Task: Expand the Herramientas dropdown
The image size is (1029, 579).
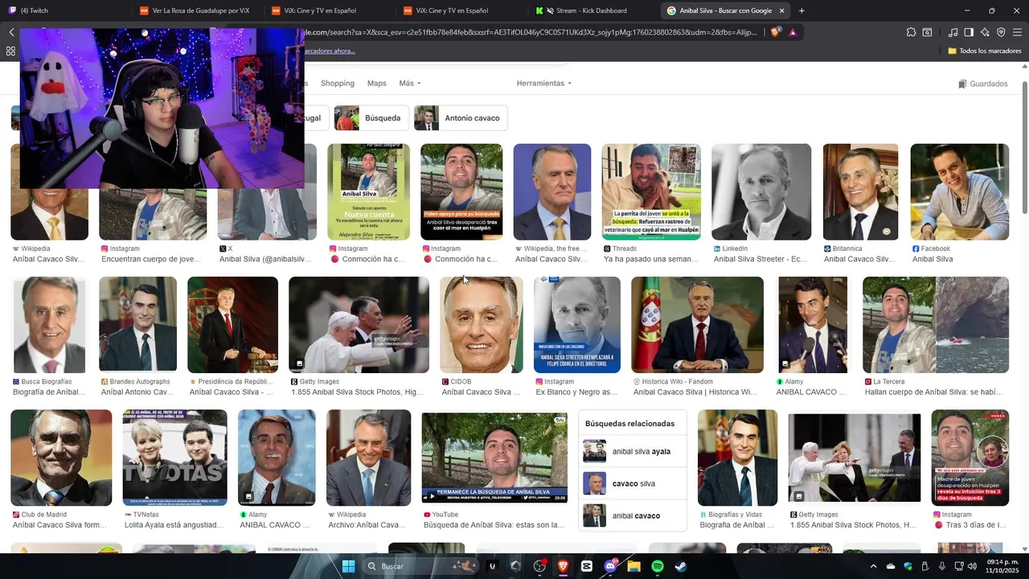Action: click(544, 83)
